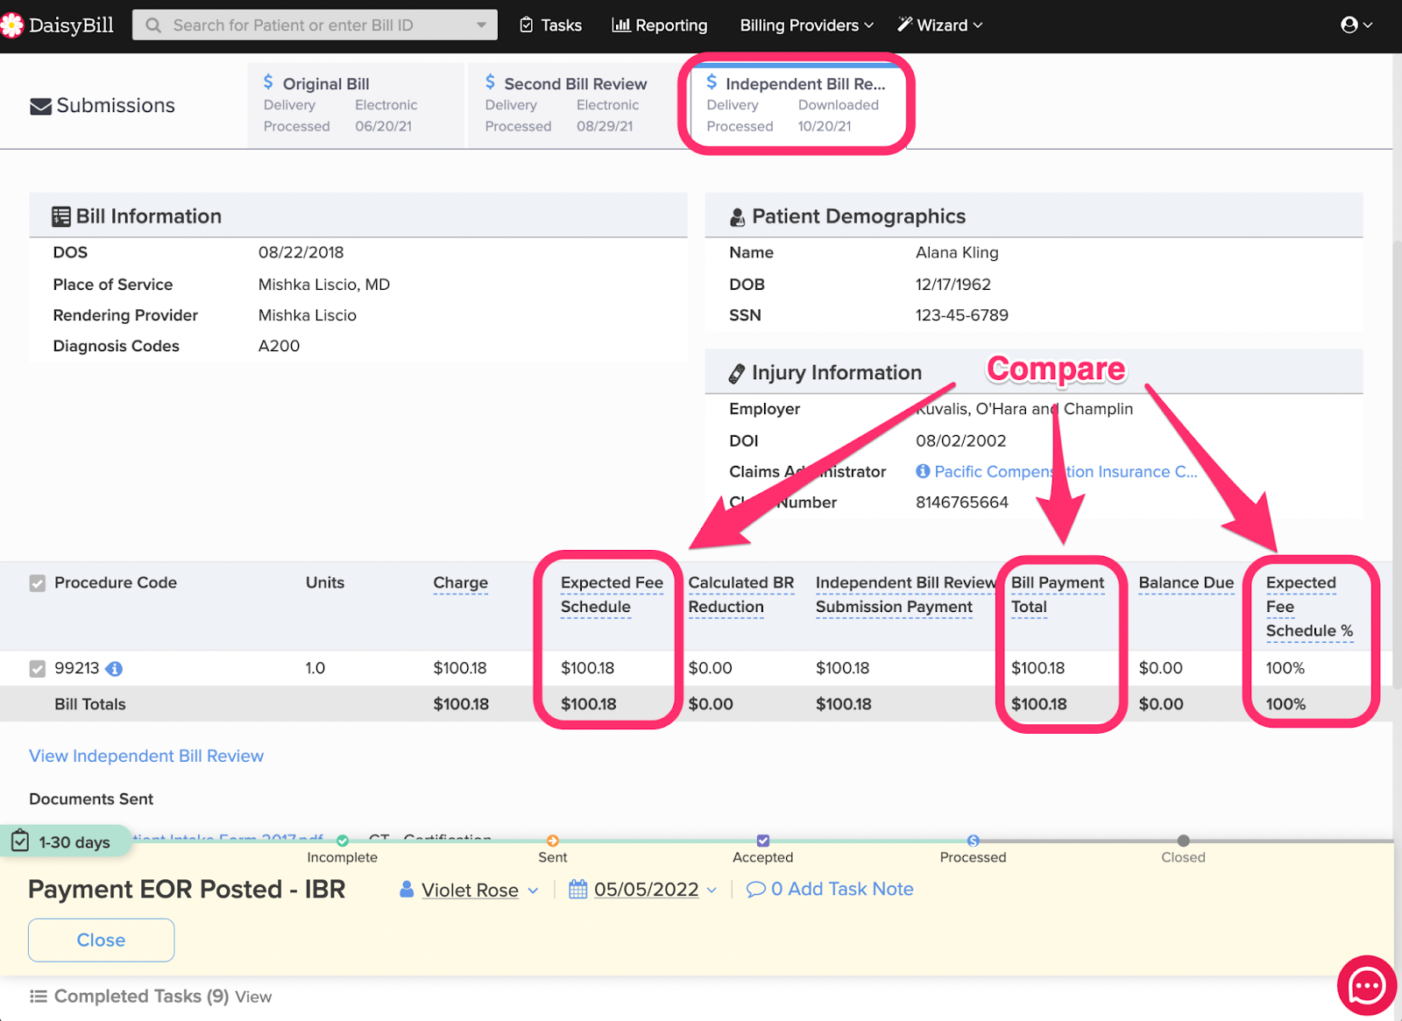Open the Wizard dropdown menu
The height and width of the screenshot is (1021, 1402).
coord(939,25)
